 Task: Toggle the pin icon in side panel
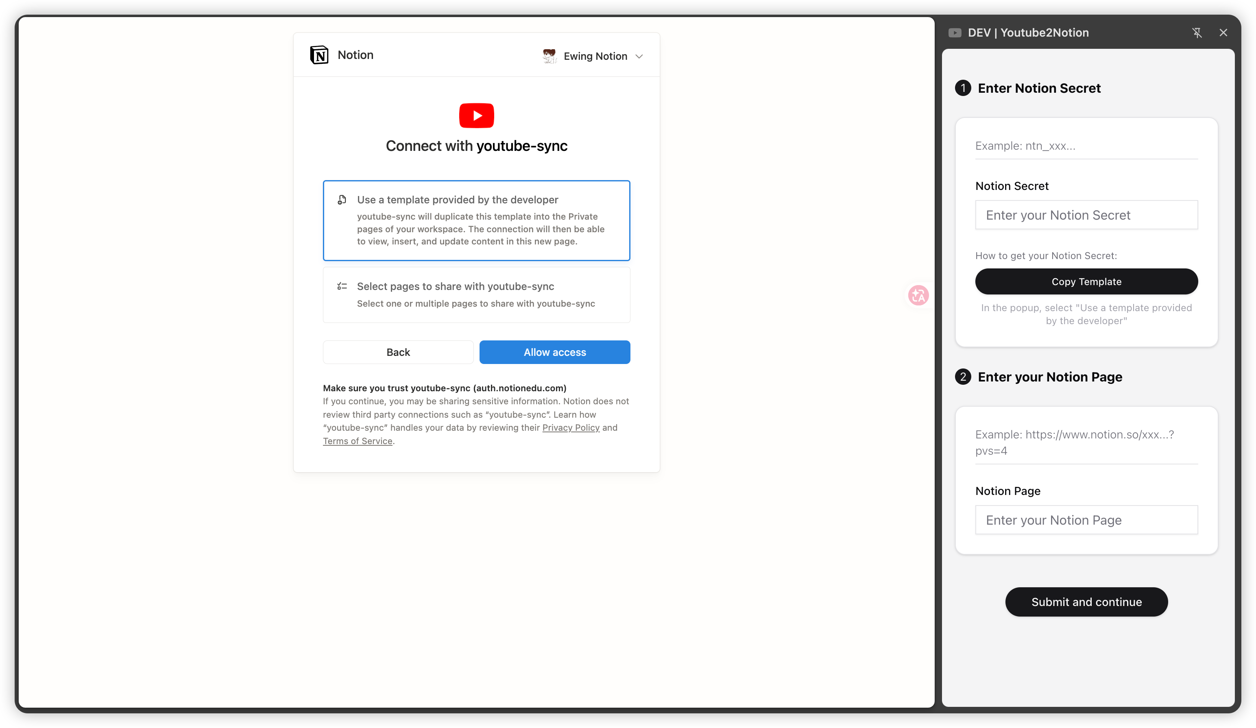[x=1197, y=33]
